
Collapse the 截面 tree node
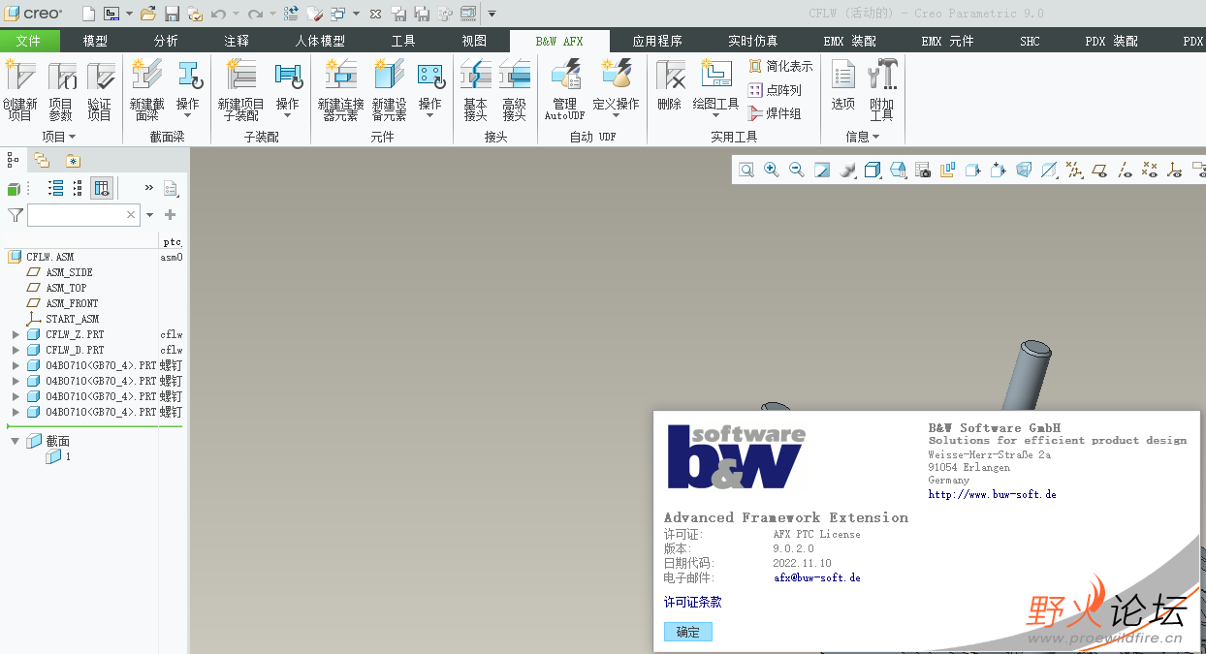[16, 441]
